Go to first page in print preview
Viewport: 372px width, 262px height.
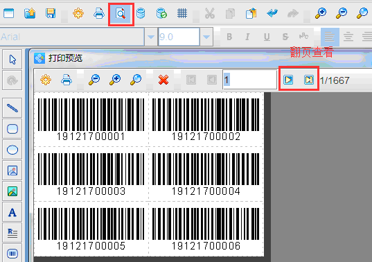point(191,80)
